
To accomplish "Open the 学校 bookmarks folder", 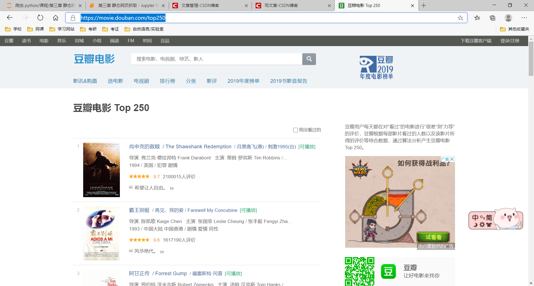I will coord(13,29).
